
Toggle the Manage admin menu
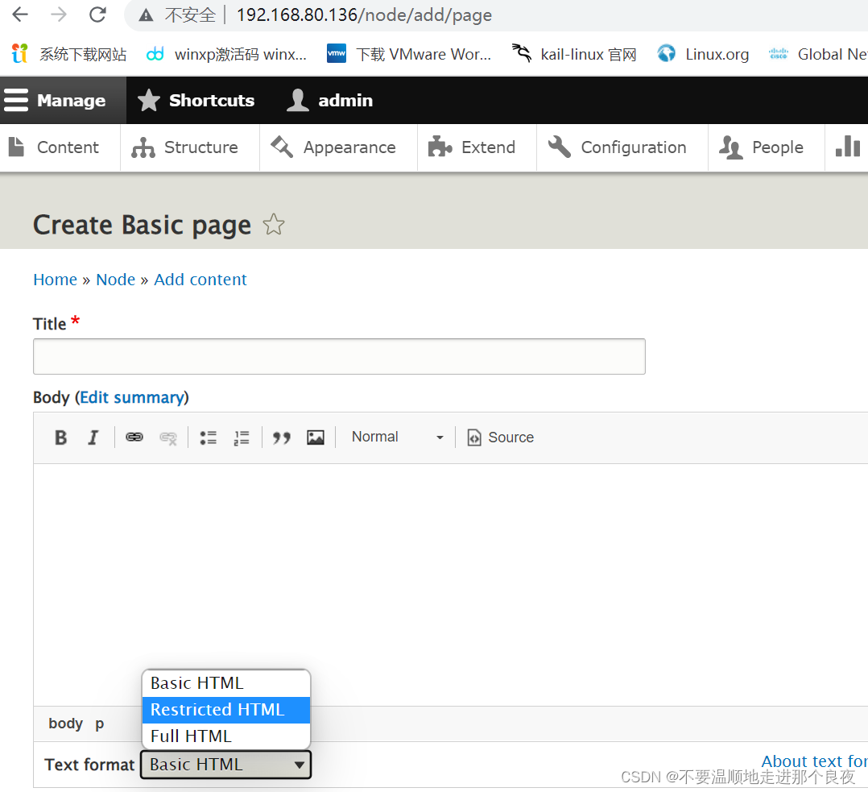point(63,100)
